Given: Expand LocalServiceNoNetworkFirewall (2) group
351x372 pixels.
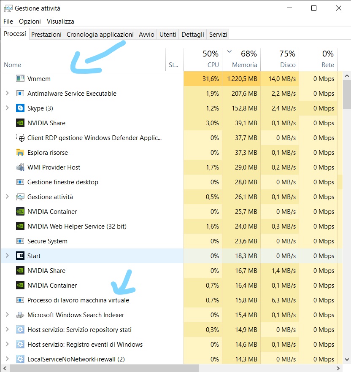Looking at the screenshot, I should [x=7, y=359].
